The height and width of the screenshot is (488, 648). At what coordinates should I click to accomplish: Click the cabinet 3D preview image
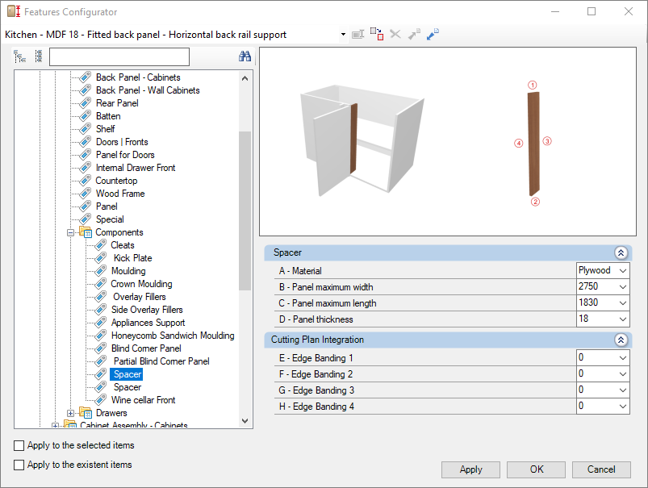[x=362, y=140]
